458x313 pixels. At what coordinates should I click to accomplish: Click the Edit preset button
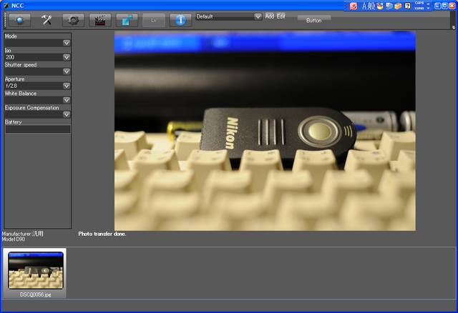click(x=281, y=16)
